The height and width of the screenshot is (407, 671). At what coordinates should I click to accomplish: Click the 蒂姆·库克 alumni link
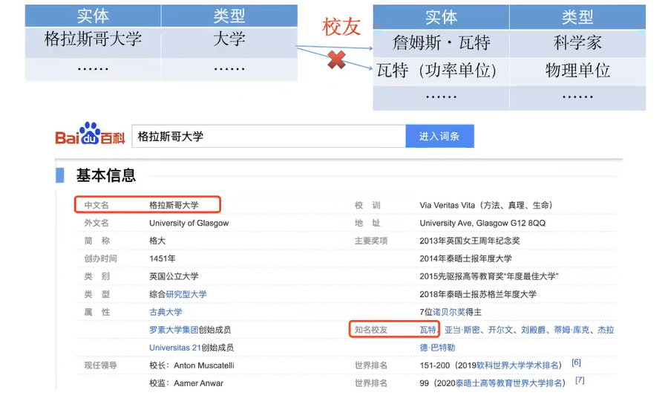pyautogui.click(x=572, y=330)
